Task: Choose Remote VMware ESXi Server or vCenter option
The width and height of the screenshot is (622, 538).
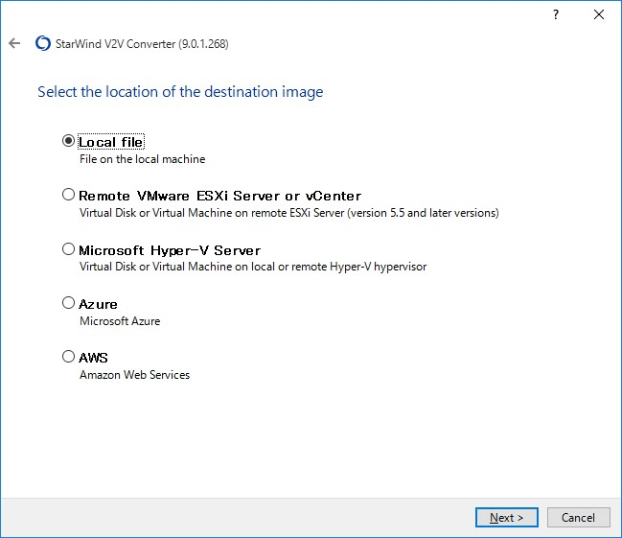Action: click(x=68, y=195)
